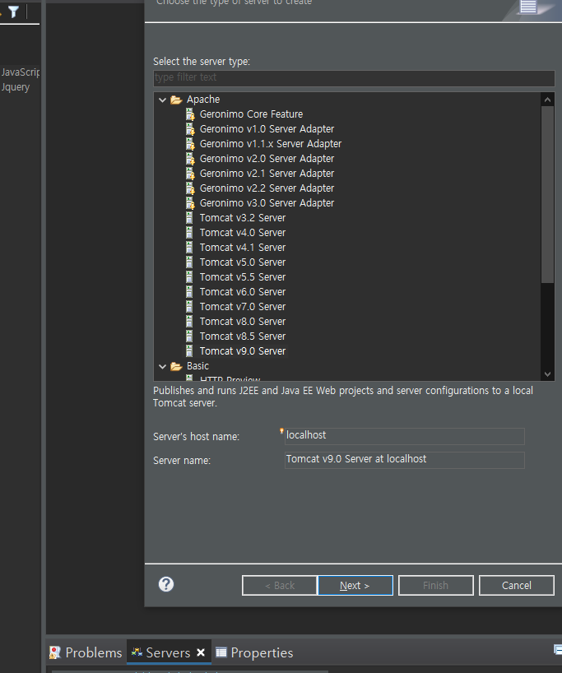This screenshot has width=562, height=673.
Task: Click the Tomcat v9.0 Server icon
Action: (x=189, y=351)
